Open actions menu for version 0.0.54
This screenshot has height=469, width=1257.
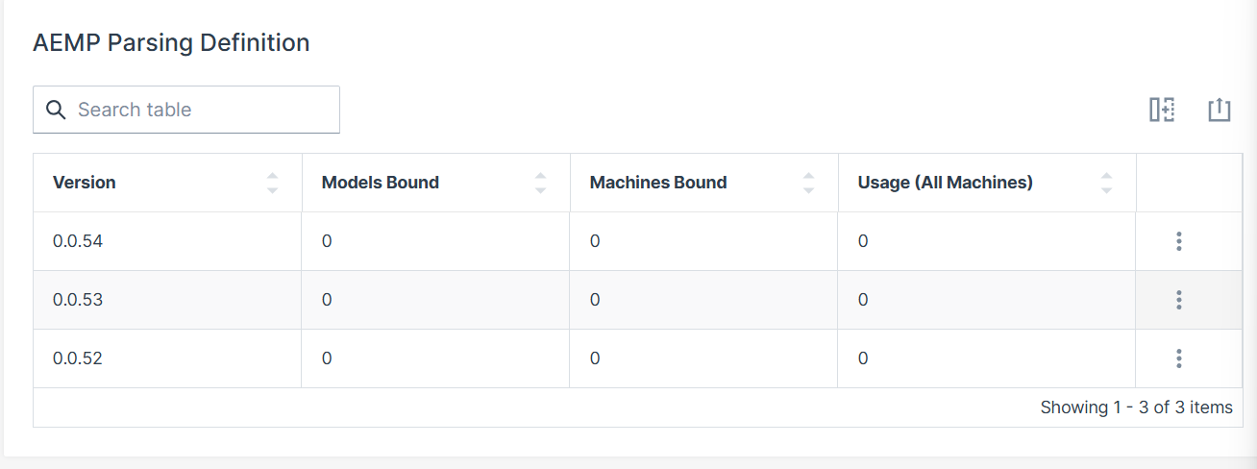1178,241
